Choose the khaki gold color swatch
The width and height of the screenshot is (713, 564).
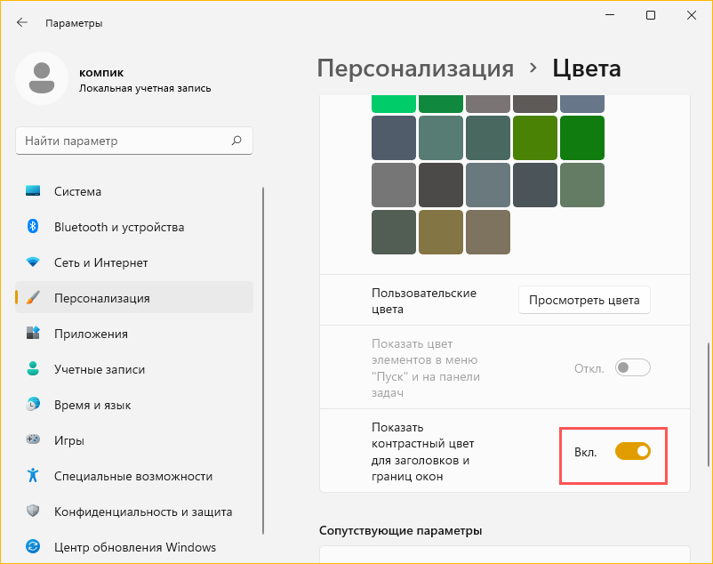441,232
